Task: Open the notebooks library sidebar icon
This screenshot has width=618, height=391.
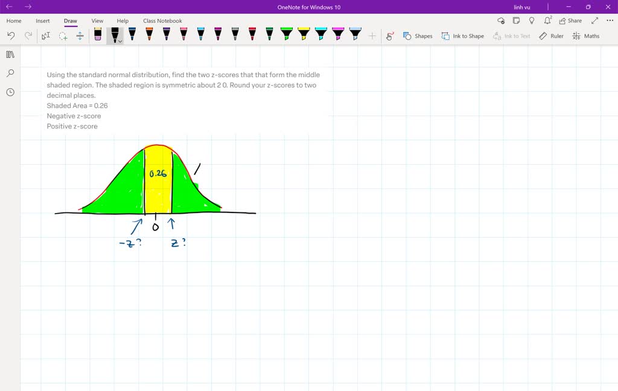Action: 10,54
